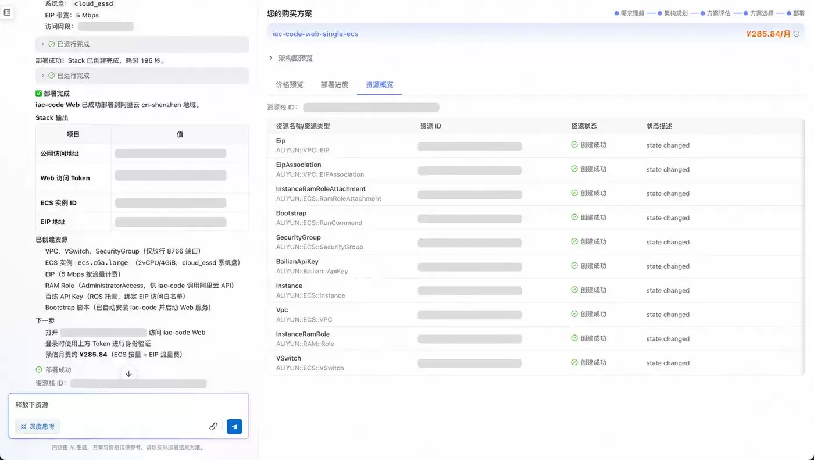
Task: Click the success check icon in Bootstrap row
Action: coord(574,217)
